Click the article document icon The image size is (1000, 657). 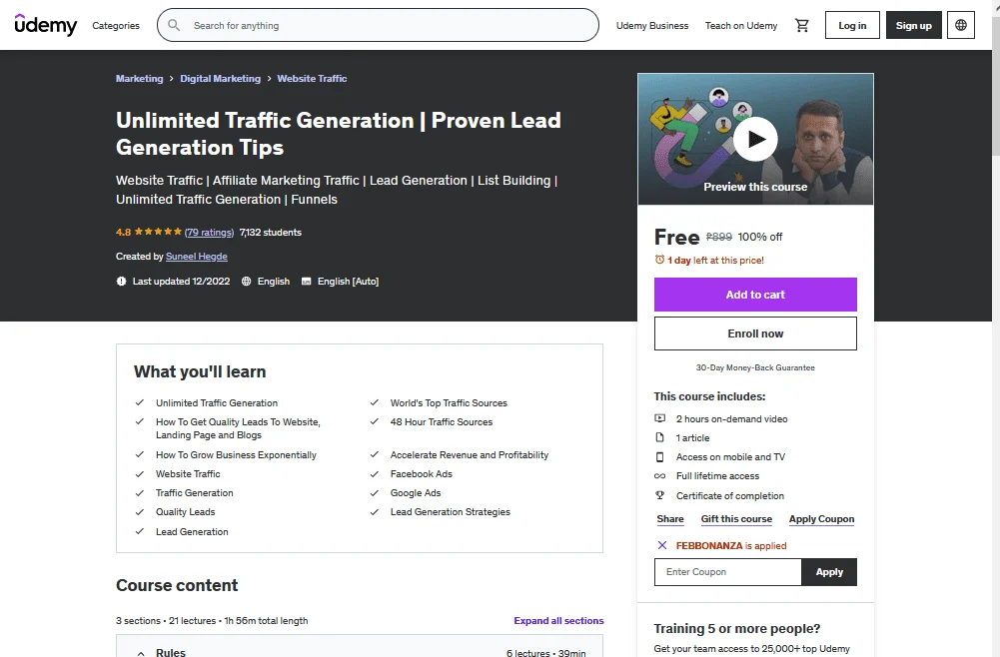(x=660, y=437)
